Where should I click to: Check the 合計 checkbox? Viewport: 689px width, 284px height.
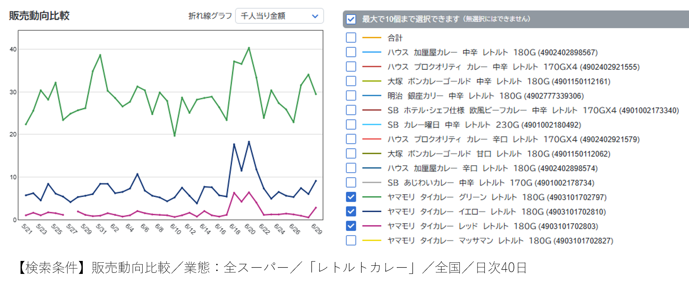[351, 37]
